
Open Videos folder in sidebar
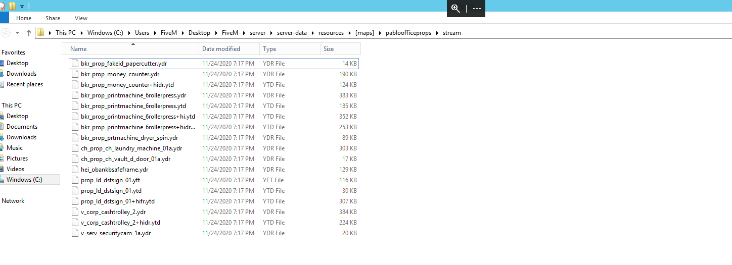[x=16, y=169]
